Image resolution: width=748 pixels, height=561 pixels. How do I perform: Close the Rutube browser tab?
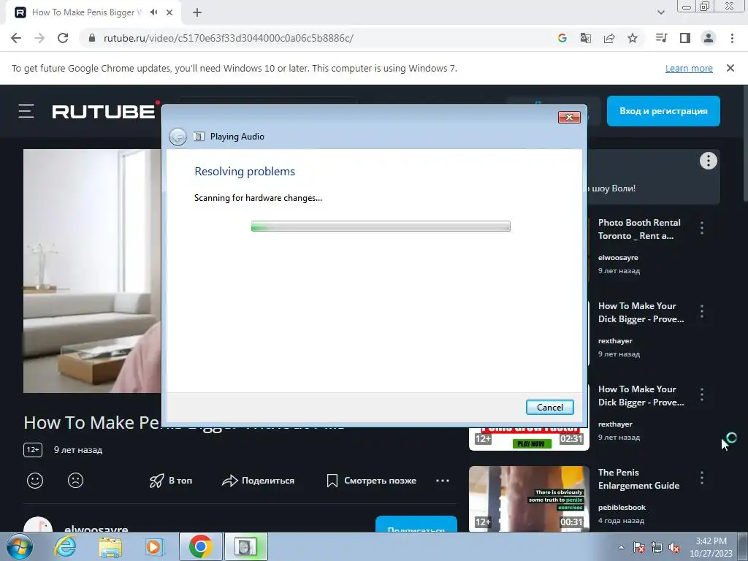pyautogui.click(x=169, y=12)
